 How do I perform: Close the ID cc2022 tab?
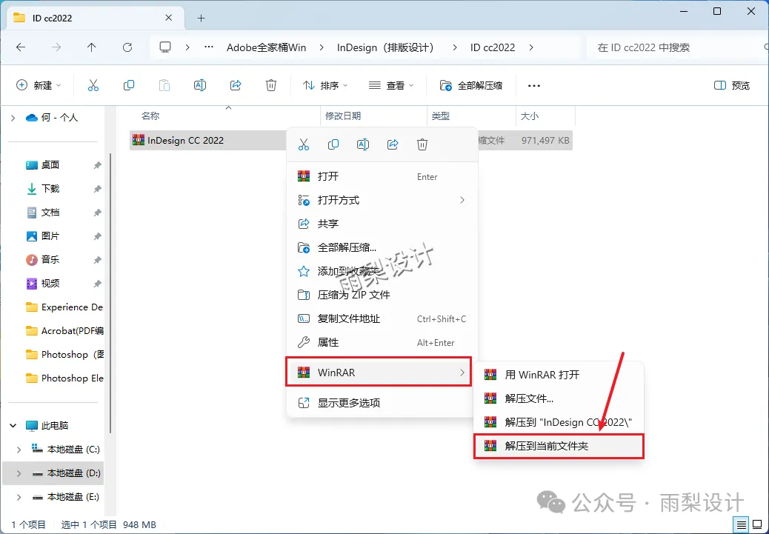coord(168,18)
